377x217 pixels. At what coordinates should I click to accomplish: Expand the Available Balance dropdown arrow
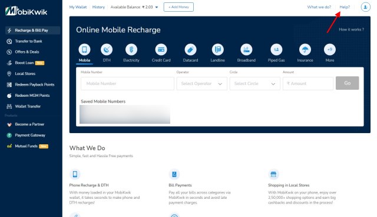click(x=157, y=7)
